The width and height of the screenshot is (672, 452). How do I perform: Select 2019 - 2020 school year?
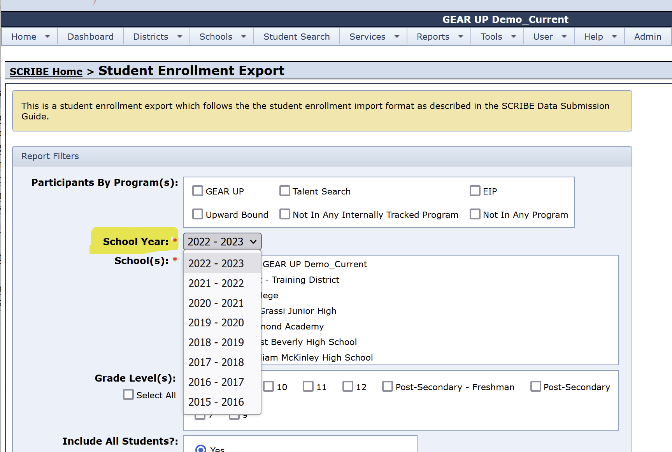(x=222, y=322)
